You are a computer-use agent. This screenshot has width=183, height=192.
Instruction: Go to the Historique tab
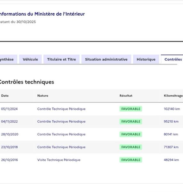tap(146, 60)
